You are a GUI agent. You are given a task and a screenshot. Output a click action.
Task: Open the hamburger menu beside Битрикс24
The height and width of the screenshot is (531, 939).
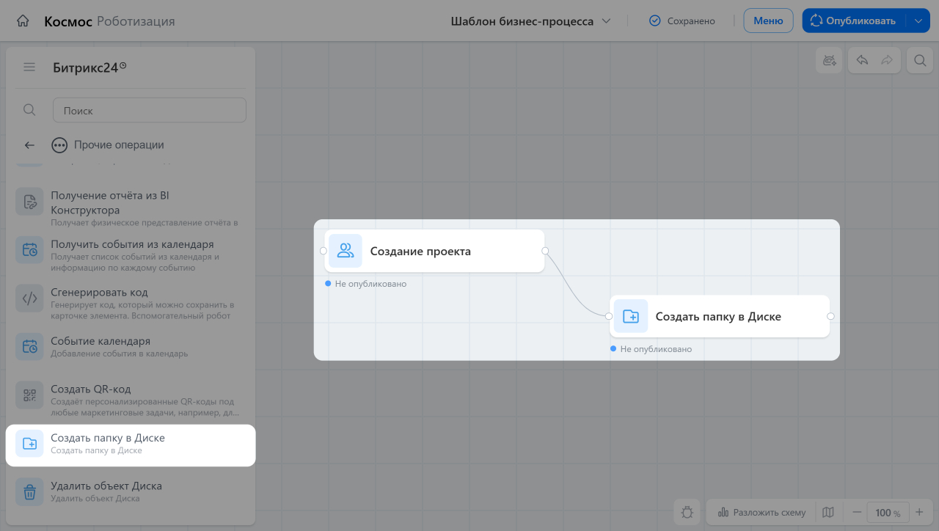[x=29, y=67]
